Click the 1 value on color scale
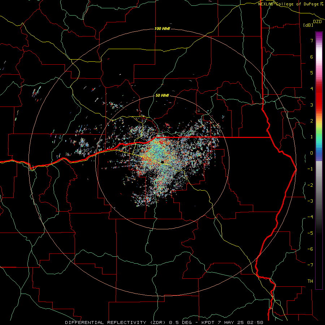Viewport: 325px width, 325px height. (x=312, y=137)
